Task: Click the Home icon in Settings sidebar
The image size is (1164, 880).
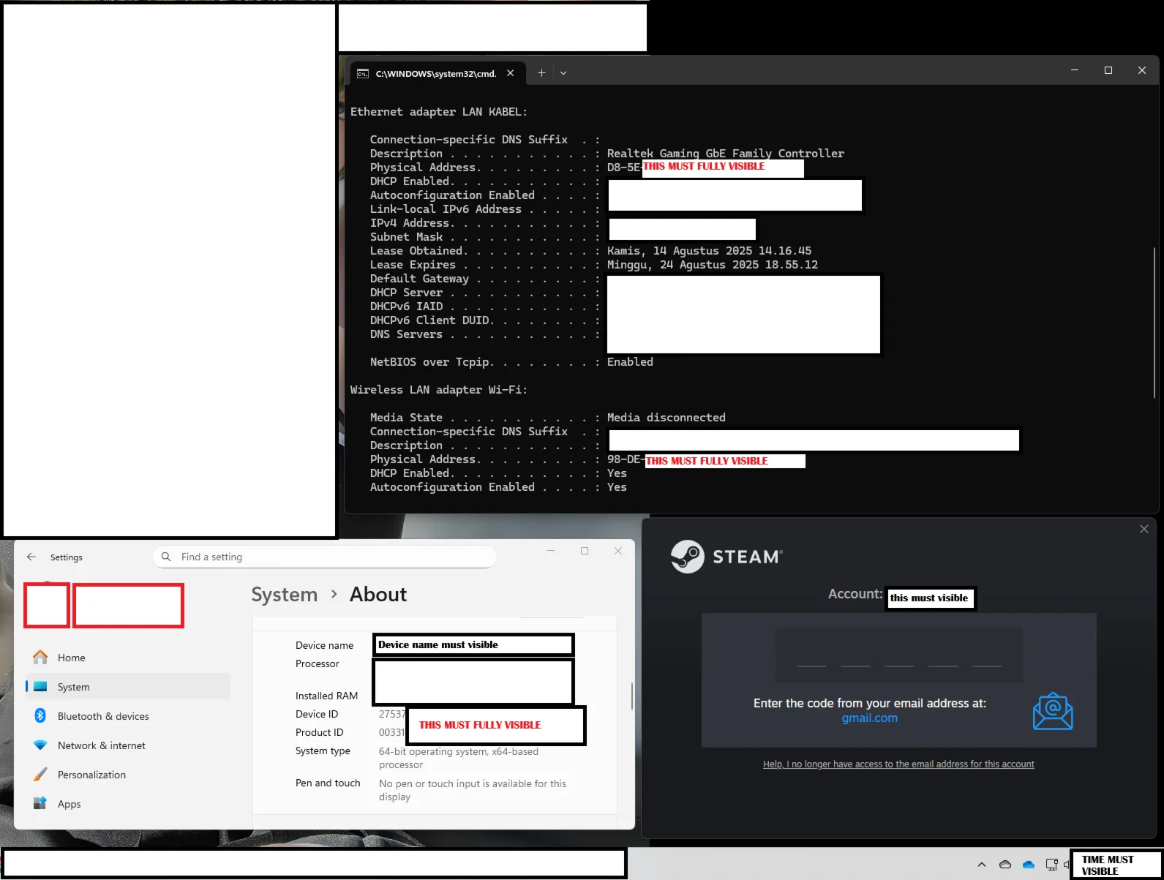Action: (x=40, y=657)
